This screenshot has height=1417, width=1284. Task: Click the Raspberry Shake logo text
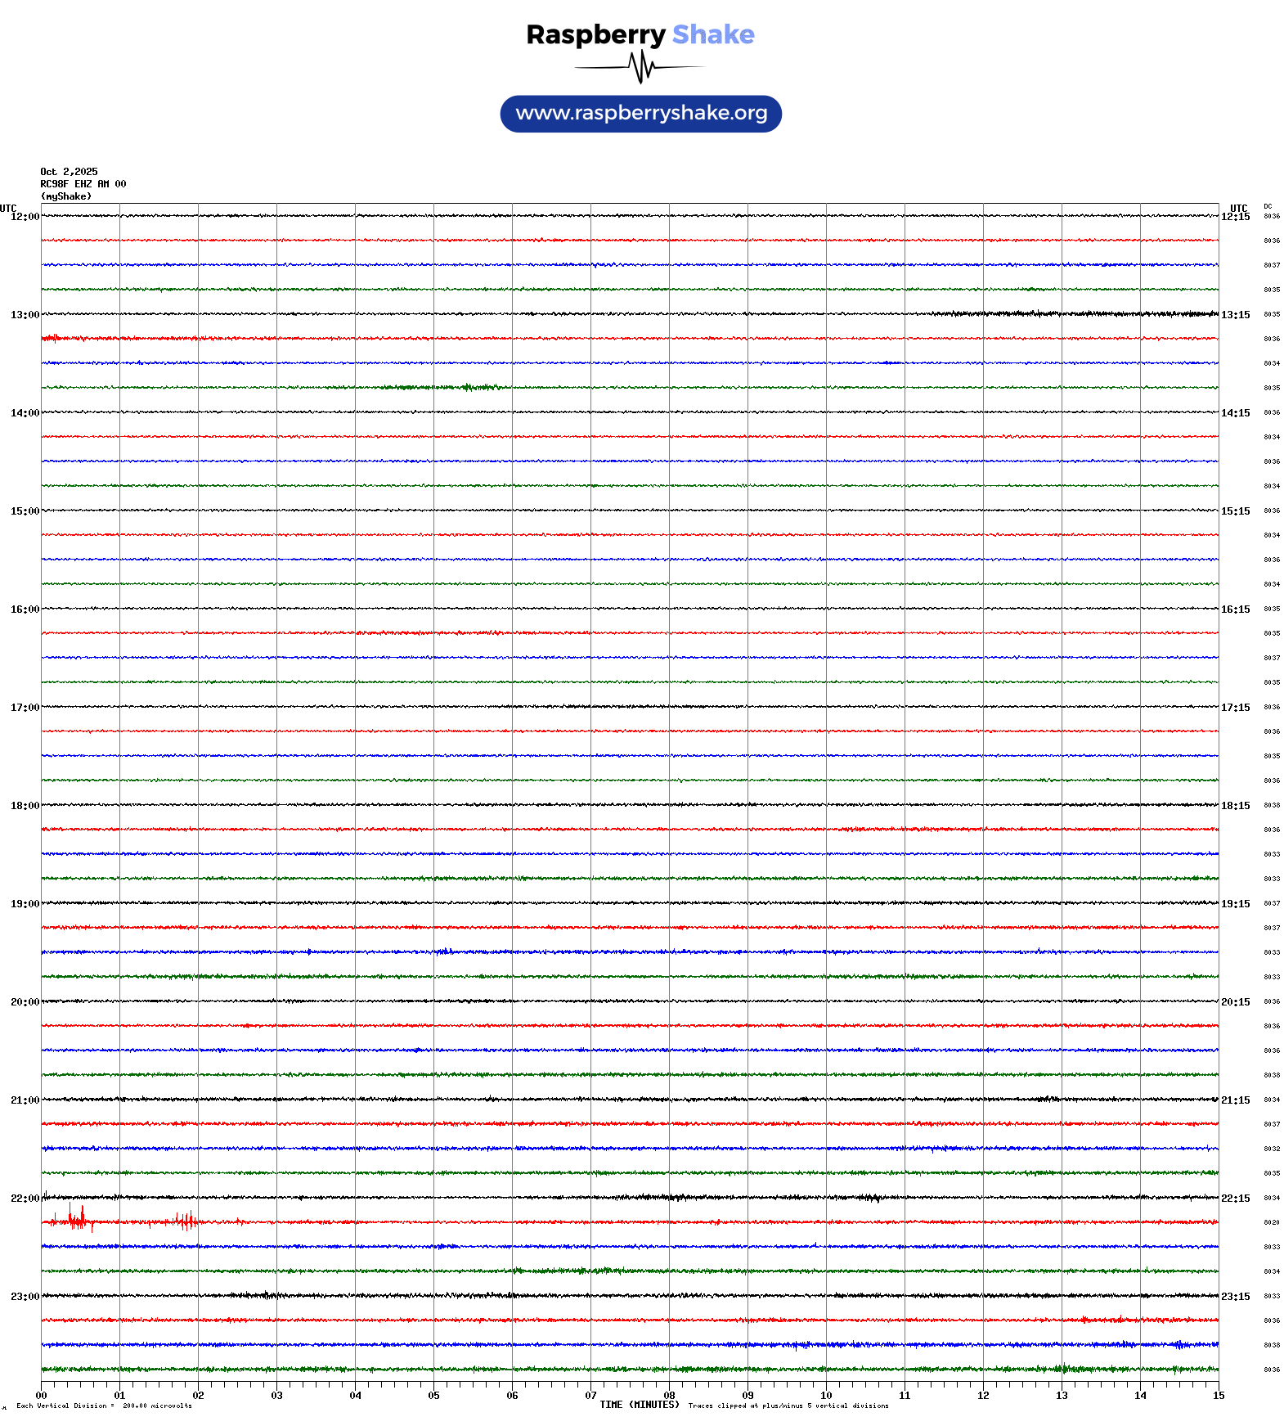pos(640,34)
